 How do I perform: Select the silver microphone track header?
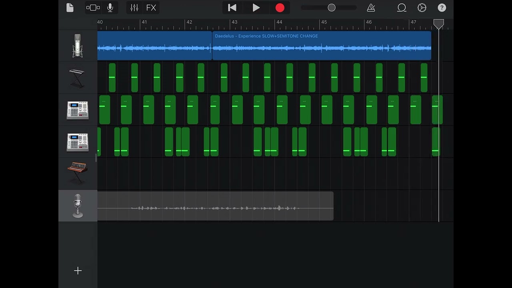[78, 206]
